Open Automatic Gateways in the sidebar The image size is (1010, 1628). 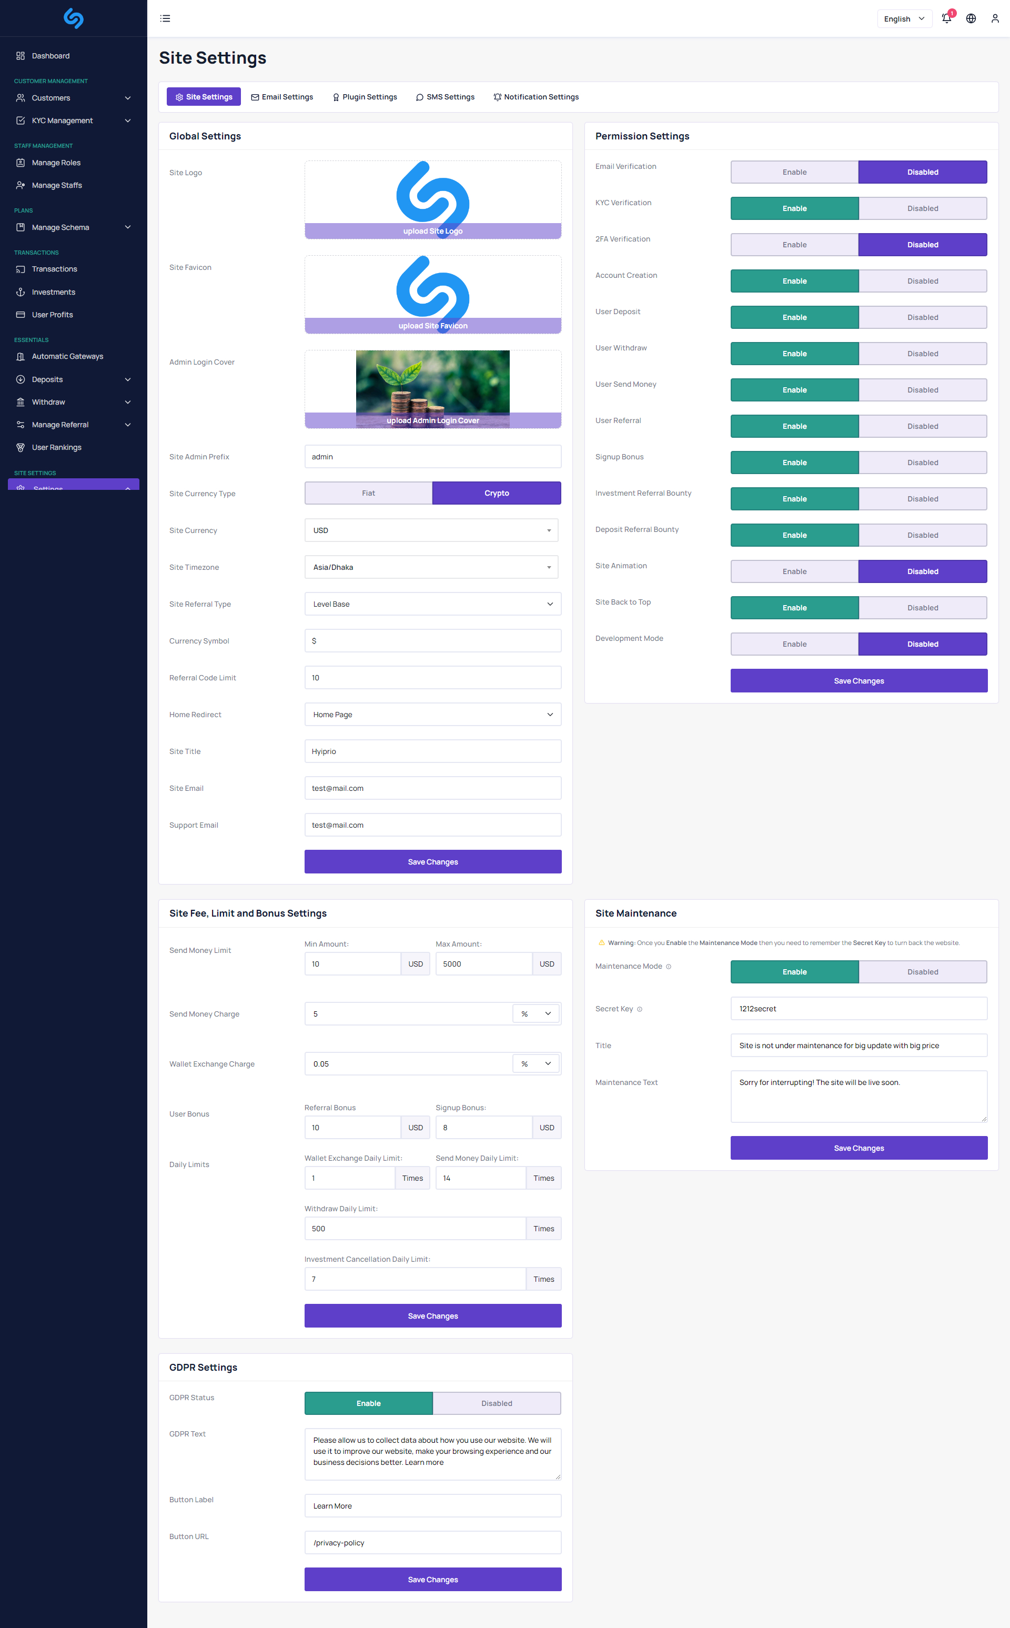[67, 357]
